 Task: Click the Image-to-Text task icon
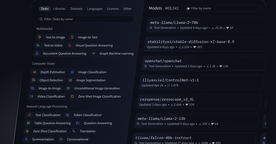click(72, 37)
